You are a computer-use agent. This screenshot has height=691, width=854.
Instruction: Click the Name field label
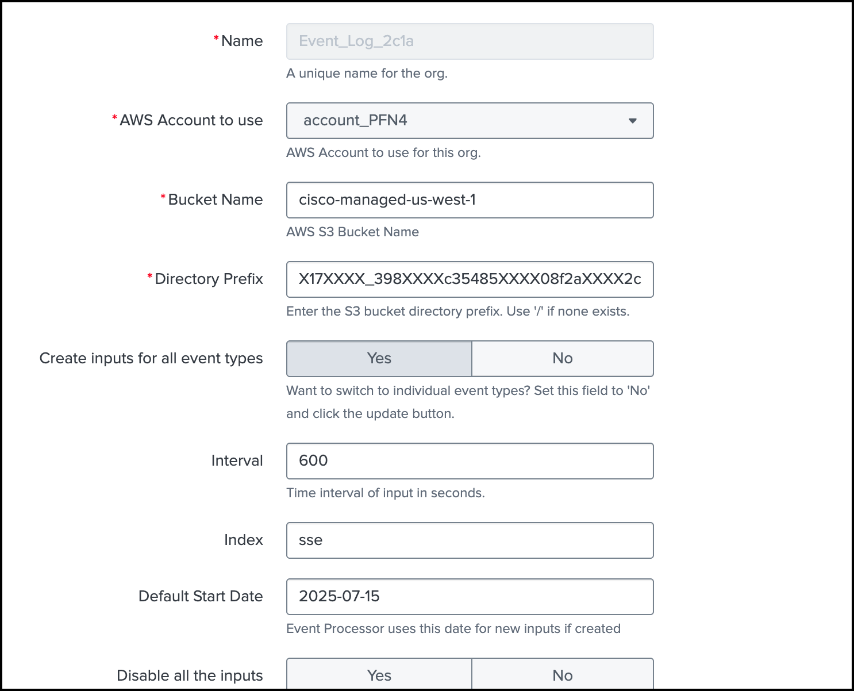(x=241, y=41)
